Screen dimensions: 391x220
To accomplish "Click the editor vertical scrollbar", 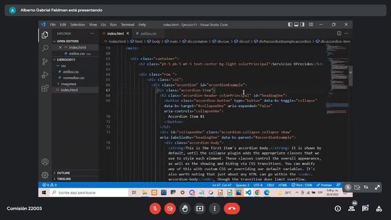I will [351, 76].
